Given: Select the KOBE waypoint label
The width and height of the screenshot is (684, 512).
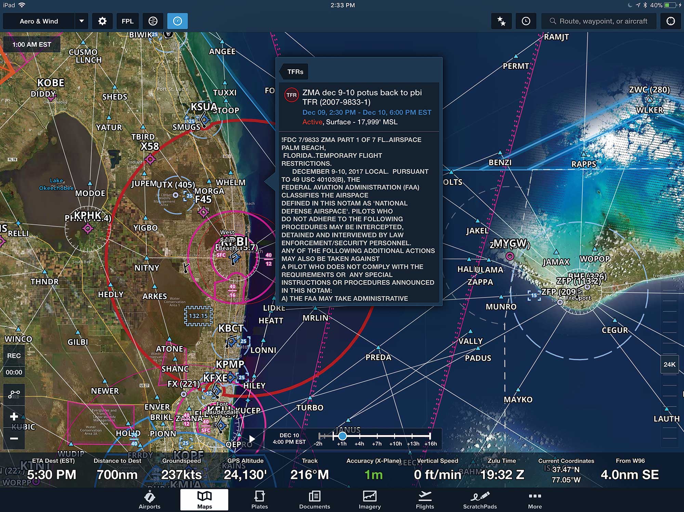Looking at the screenshot, I should click(51, 83).
